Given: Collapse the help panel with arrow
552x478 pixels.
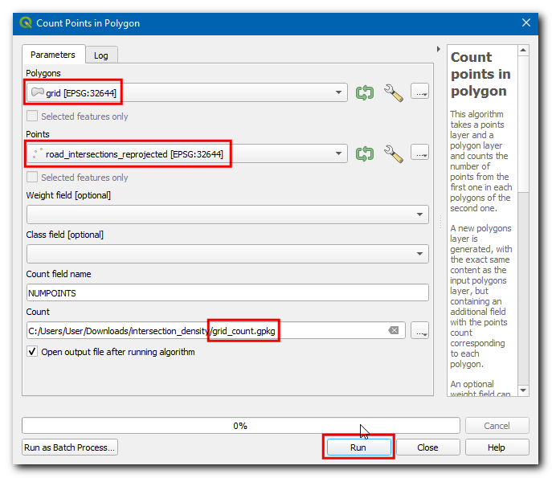Looking at the screenshot, I should (438, 50).
